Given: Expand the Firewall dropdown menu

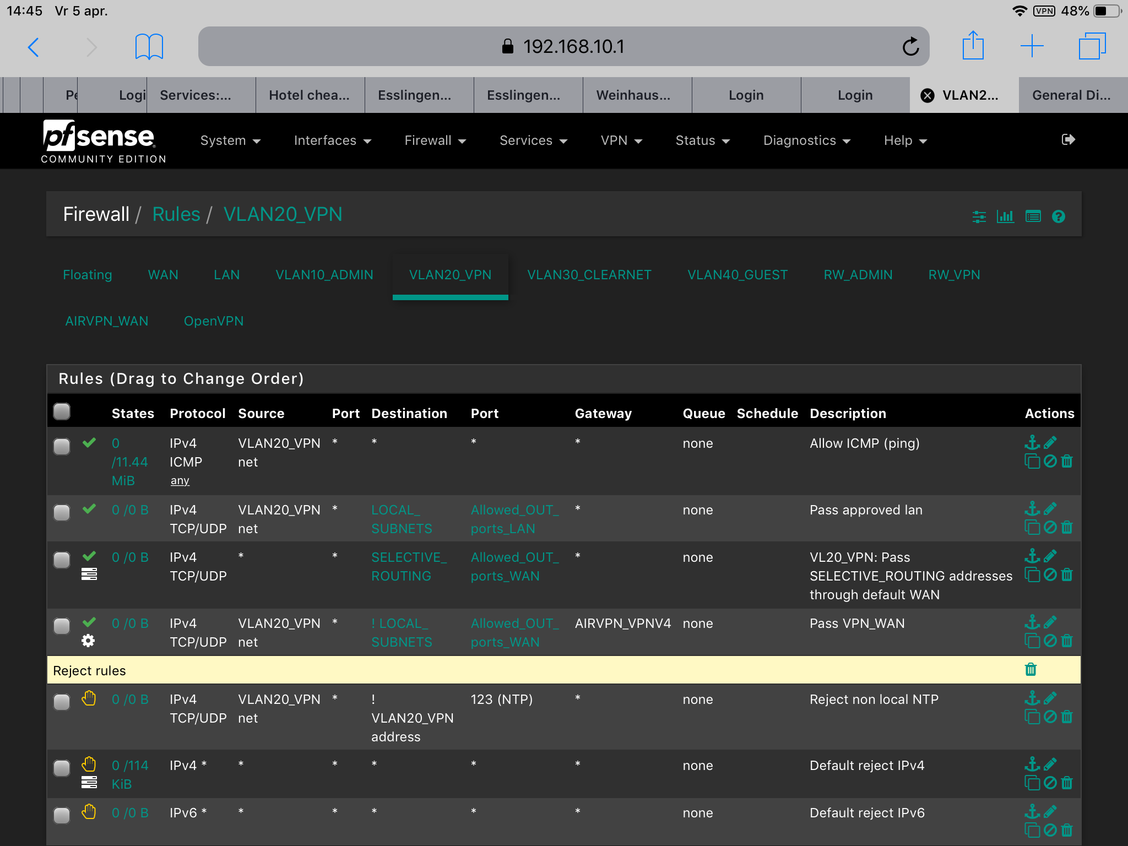Looking at the screenshot, I should pyautogui.click(x=435, y=140).
